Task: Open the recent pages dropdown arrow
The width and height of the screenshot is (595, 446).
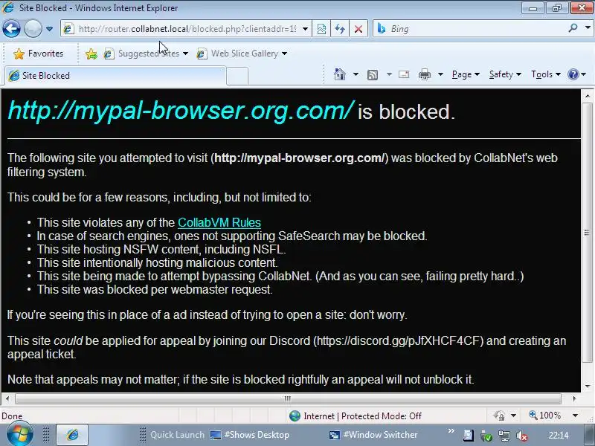Action: point(49,29)
